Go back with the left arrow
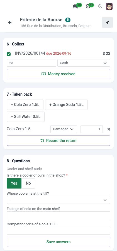117x251 pixels. (10, 22)
